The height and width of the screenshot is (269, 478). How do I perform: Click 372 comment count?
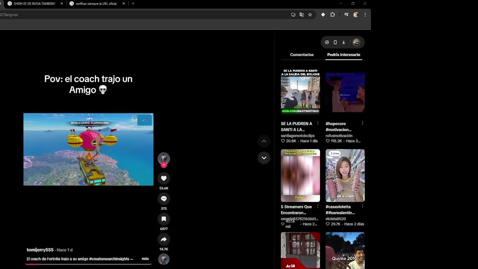pyautogui.click(x=164, y=208)
